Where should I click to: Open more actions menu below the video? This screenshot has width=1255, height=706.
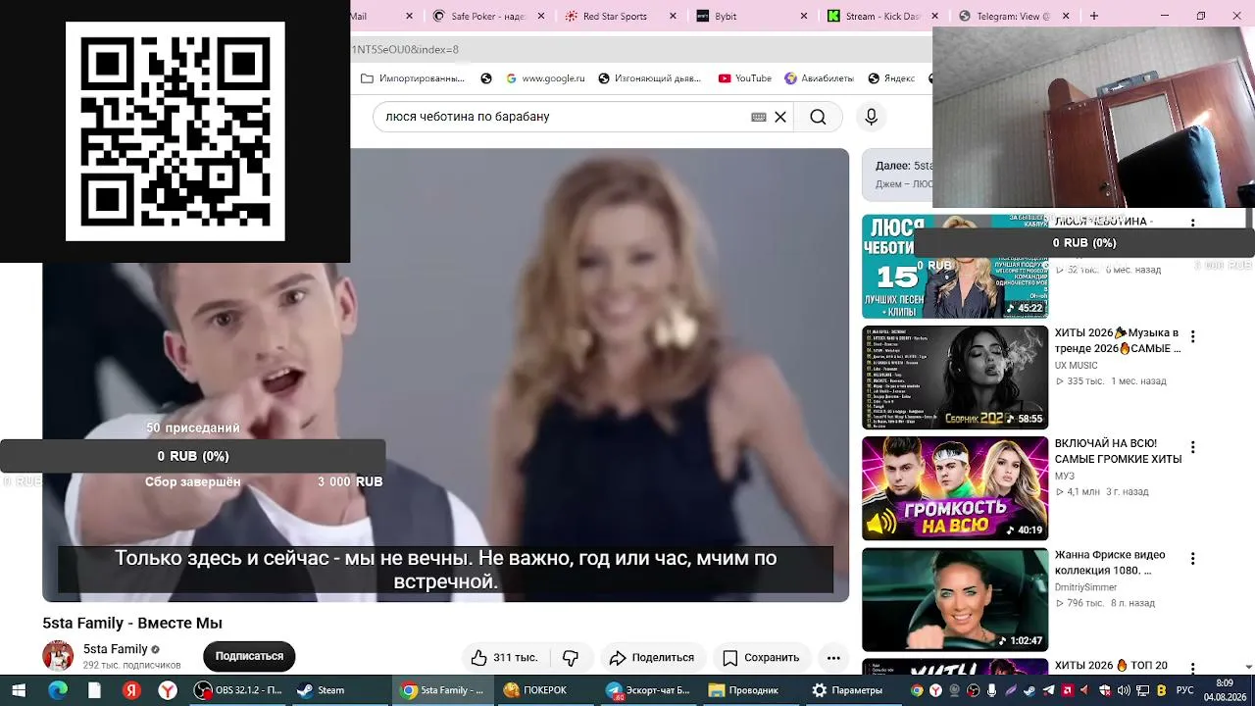click(833, 657)
